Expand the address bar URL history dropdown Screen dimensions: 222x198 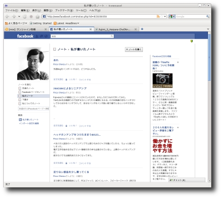[x=165, y=16]
